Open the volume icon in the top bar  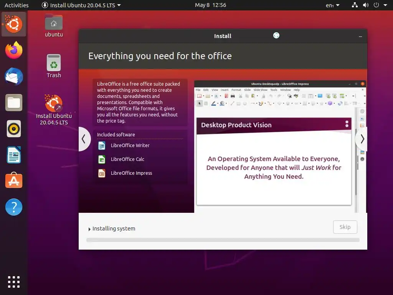[x=366, y=5]
